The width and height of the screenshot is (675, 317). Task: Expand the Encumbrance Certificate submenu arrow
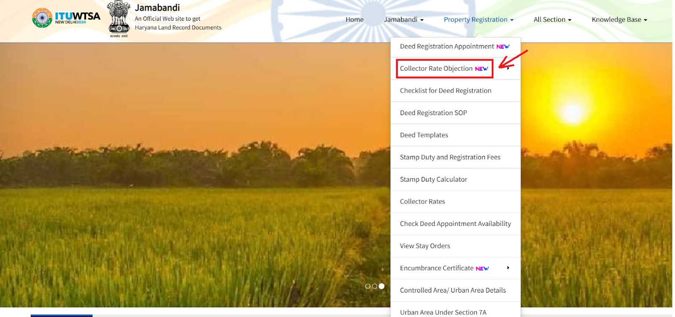click(508, 268)
